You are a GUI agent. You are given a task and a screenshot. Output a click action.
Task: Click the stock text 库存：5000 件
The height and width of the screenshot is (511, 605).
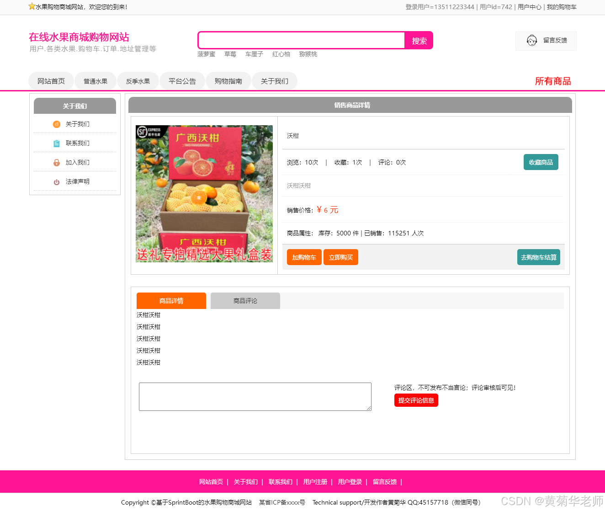tap(339, 233)
